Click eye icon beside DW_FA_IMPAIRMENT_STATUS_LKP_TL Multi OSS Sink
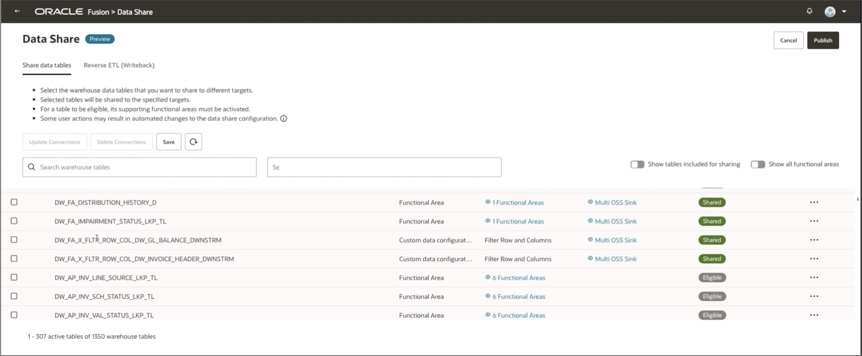This screenshot has height=356, width=862. (590, 221)
